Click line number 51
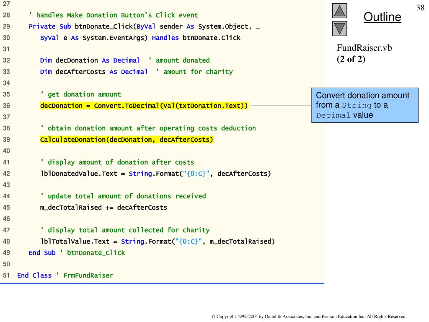Image resolution: width=429 pixels, height=322 pixels. [6, 275]
